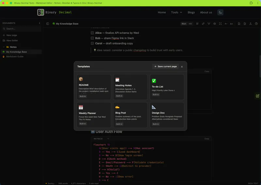Choose the Meeting Notes template card
The image size is (261, 185).
tap(130, 87)
